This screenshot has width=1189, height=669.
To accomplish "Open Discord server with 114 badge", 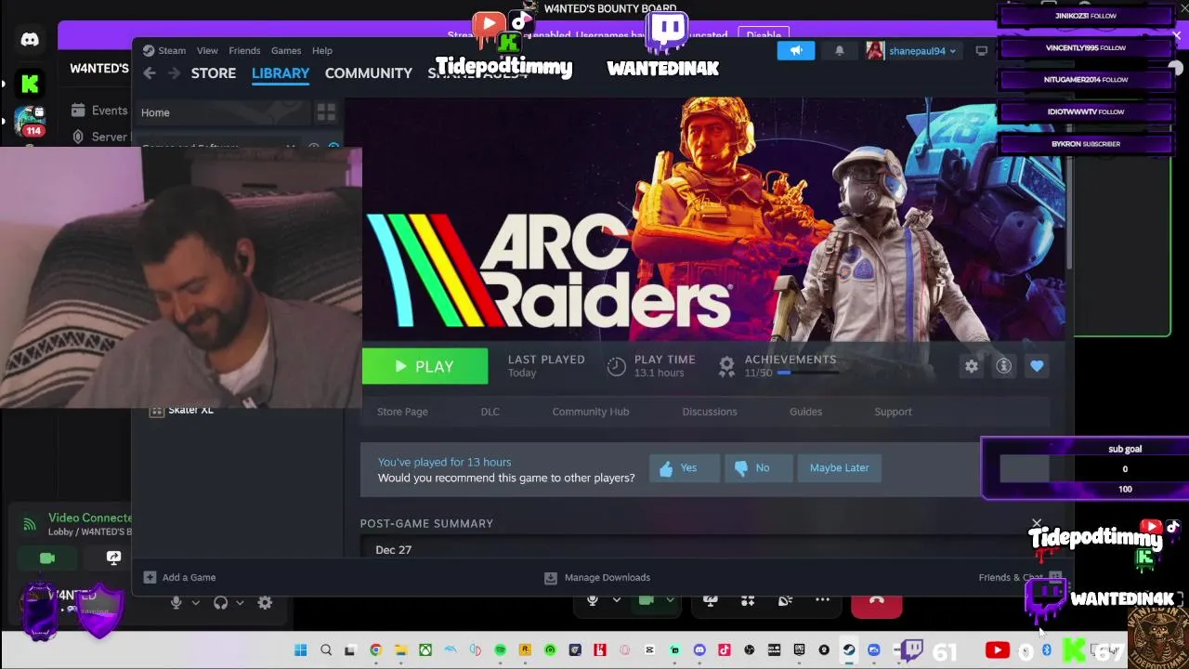I will pyautogui.click(x=30, y=122).
